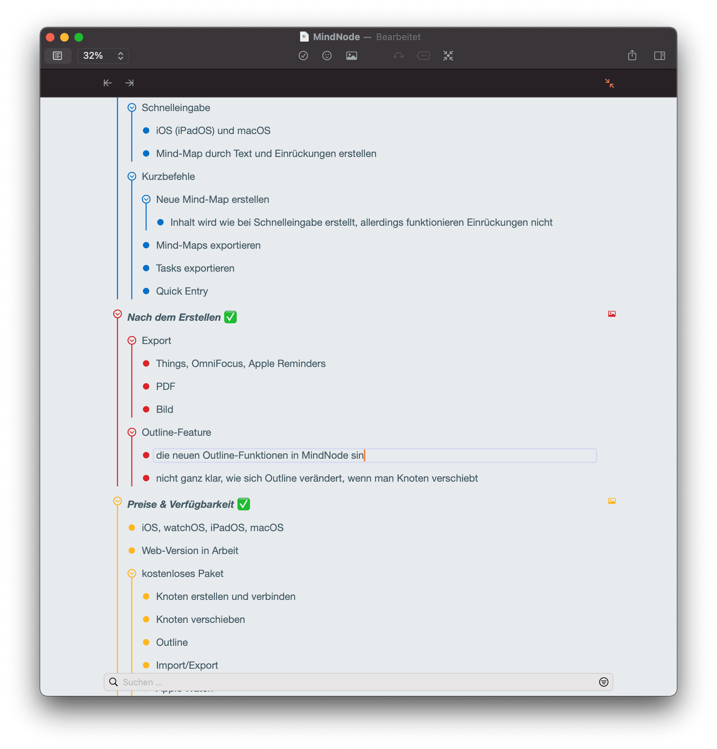
Task: Open the 32% zoom level dropdown
Action: pyautogui.click(x=103, y=56)
